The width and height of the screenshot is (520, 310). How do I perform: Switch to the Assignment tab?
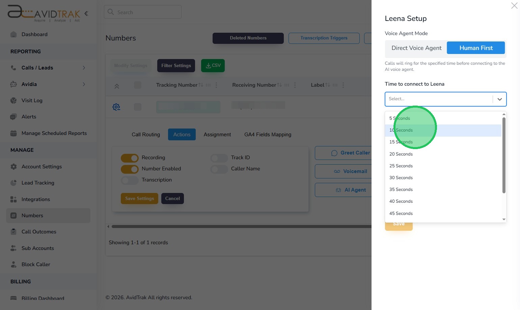point(217,135)
